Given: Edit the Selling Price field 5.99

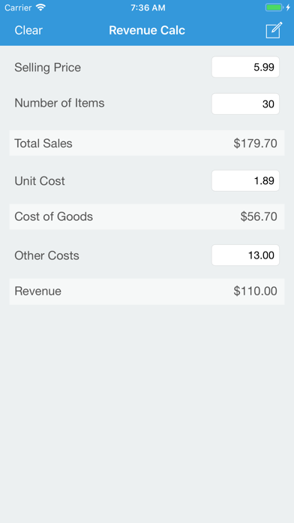Looking at the screenshot, I should point(245,67).
